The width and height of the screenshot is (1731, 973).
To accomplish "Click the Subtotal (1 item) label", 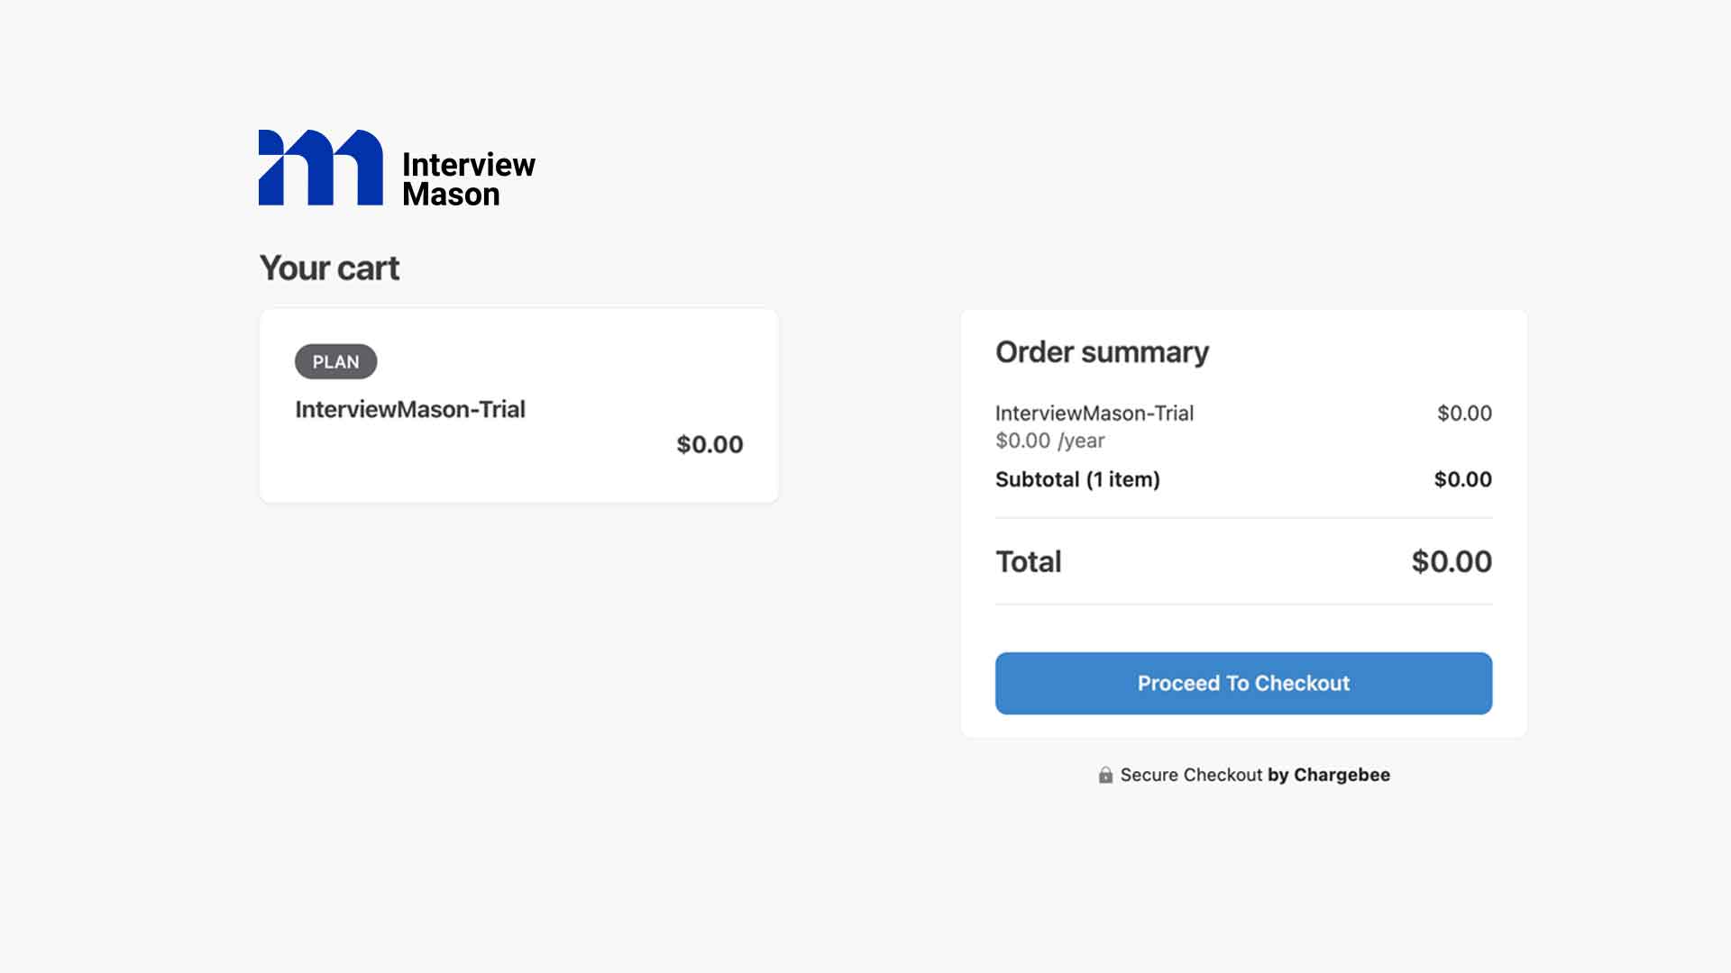I will (x=1077, y=479).
